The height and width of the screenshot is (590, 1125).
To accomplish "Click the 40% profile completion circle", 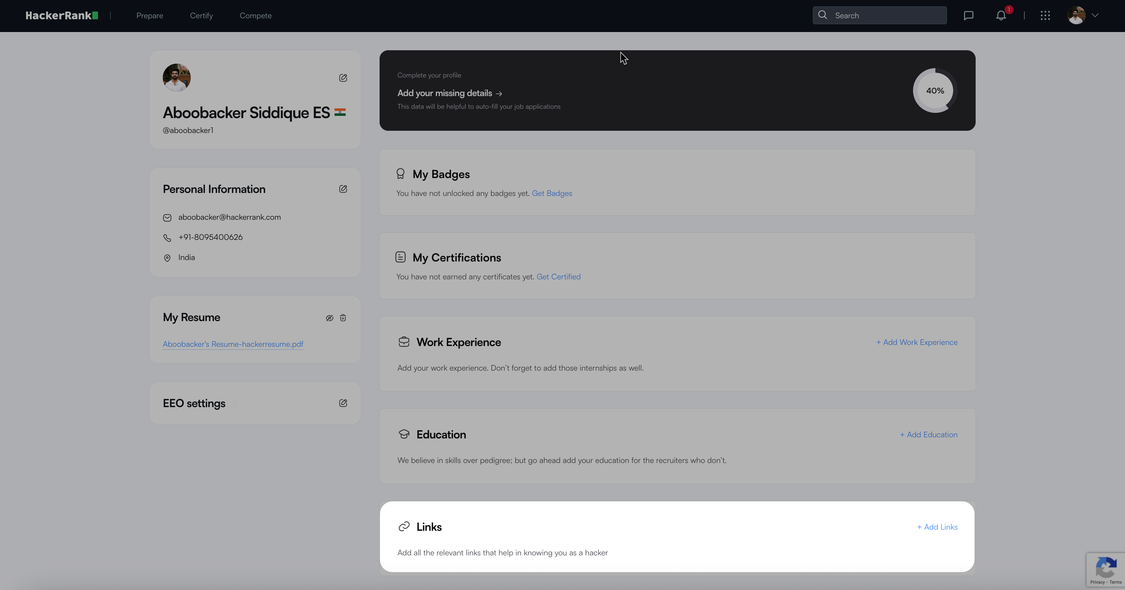I will (935, 91).
